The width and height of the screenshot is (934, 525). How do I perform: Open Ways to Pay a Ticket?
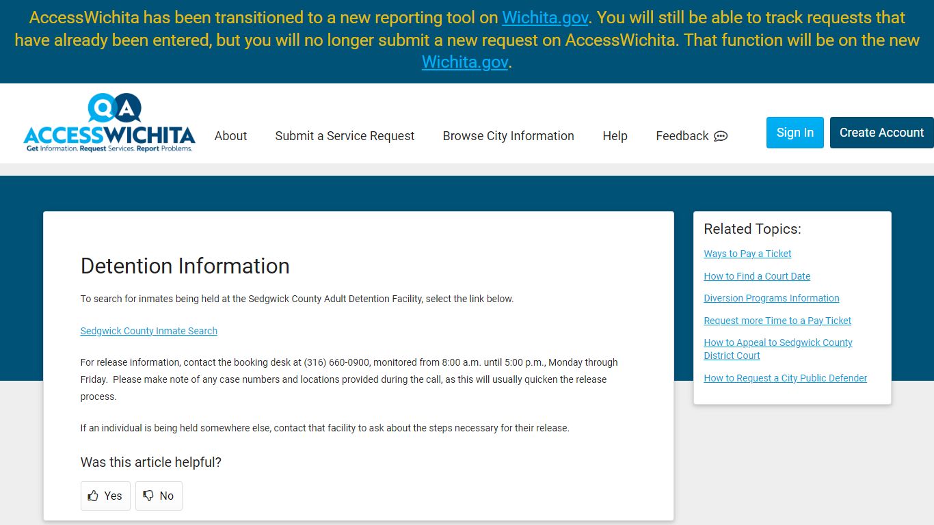[747, 254]
